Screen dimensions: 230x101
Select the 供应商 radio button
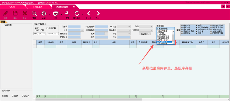coord(25,96)
